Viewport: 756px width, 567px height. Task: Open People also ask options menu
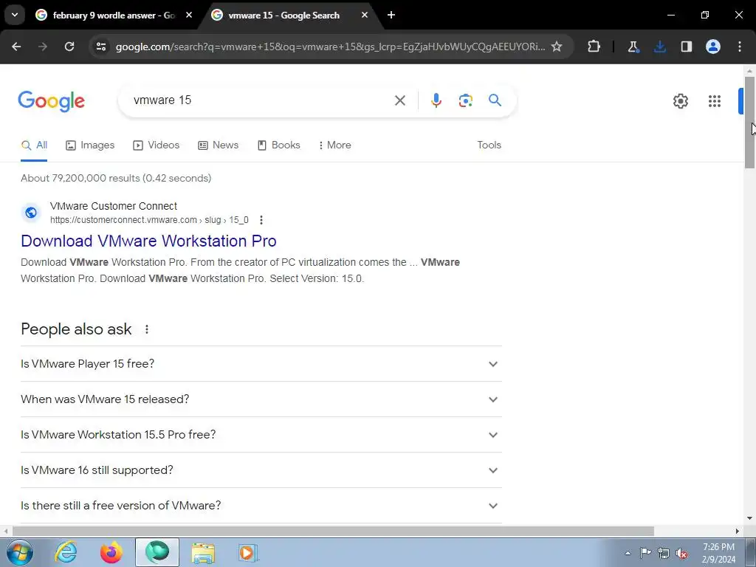tap(147, 329)
